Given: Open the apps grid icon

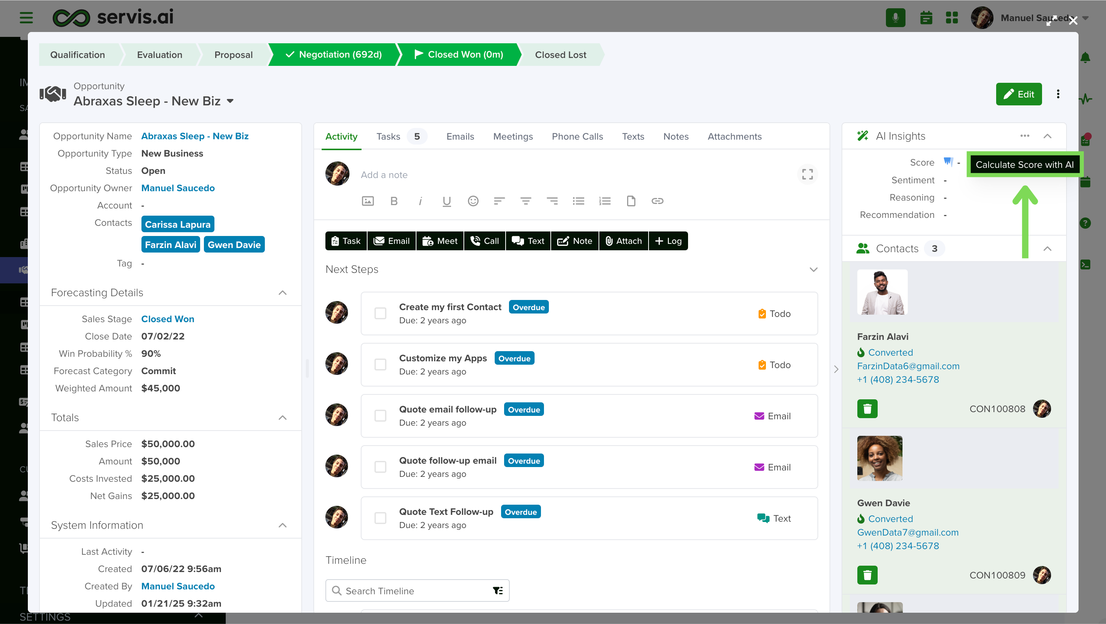Looking at the screenshot, I should pos(952,18).
